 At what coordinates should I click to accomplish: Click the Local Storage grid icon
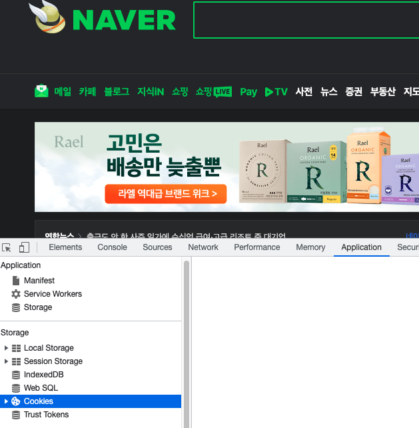[16, 348]
